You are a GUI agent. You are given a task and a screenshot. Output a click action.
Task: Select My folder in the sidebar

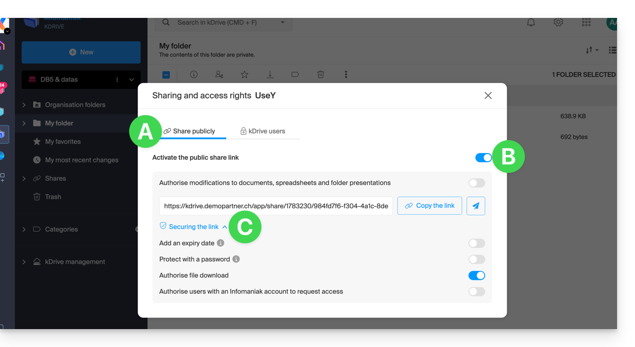(x=59, y=123)
